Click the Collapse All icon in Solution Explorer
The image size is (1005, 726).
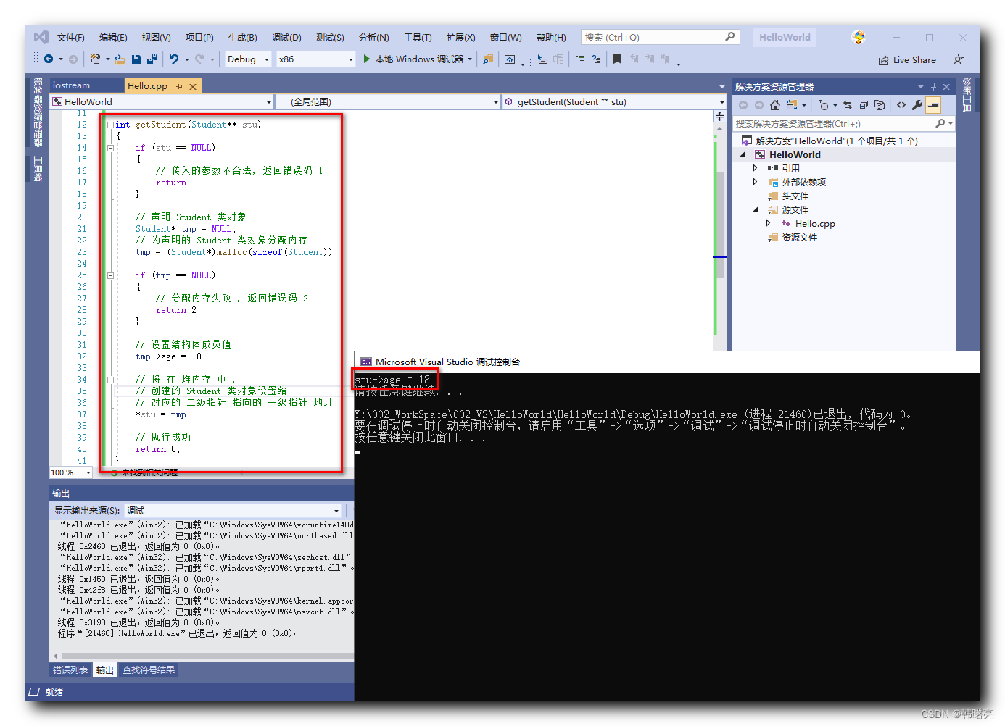(864, 105)
